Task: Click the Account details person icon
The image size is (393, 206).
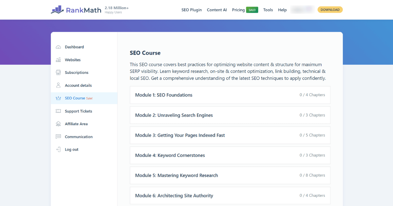Action: (x=58, y=85)
